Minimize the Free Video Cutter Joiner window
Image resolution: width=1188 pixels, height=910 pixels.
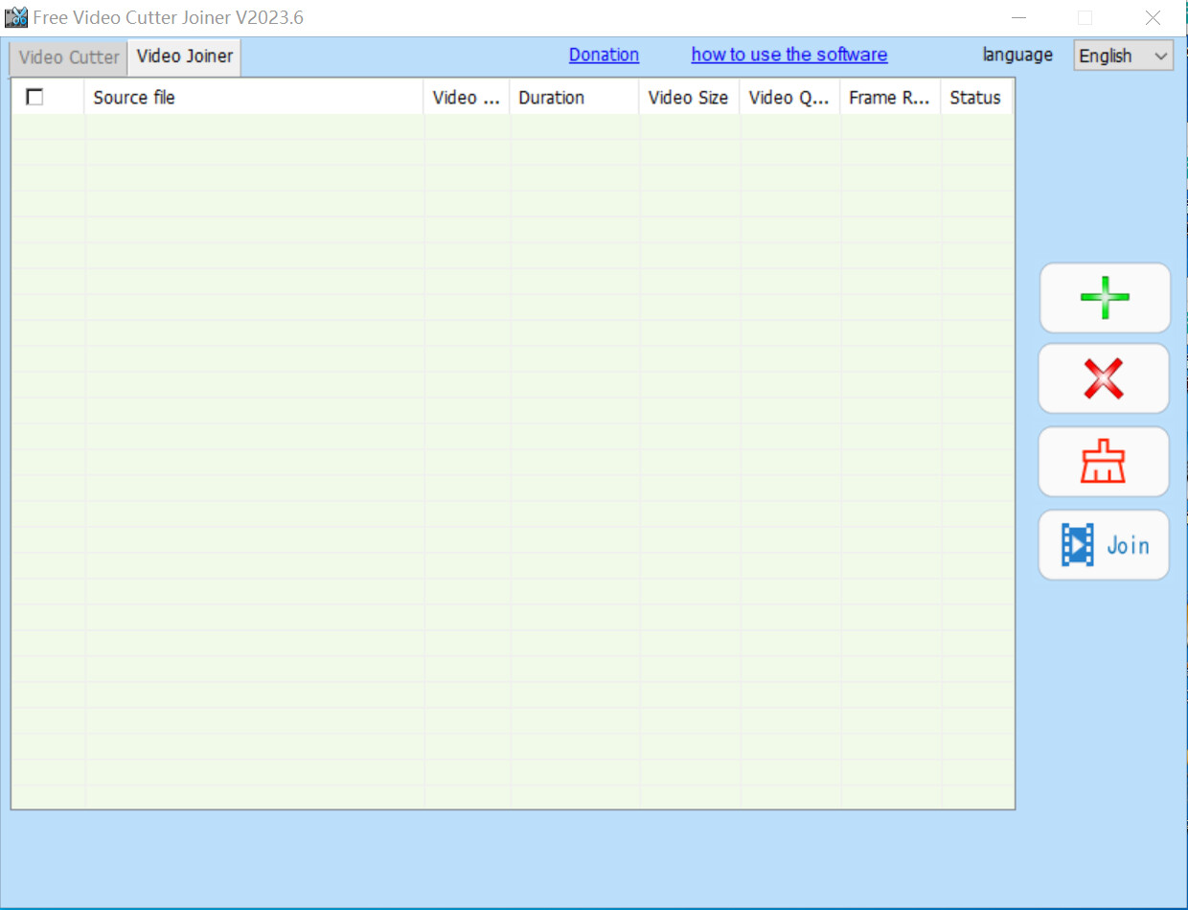coord(1017,17)
